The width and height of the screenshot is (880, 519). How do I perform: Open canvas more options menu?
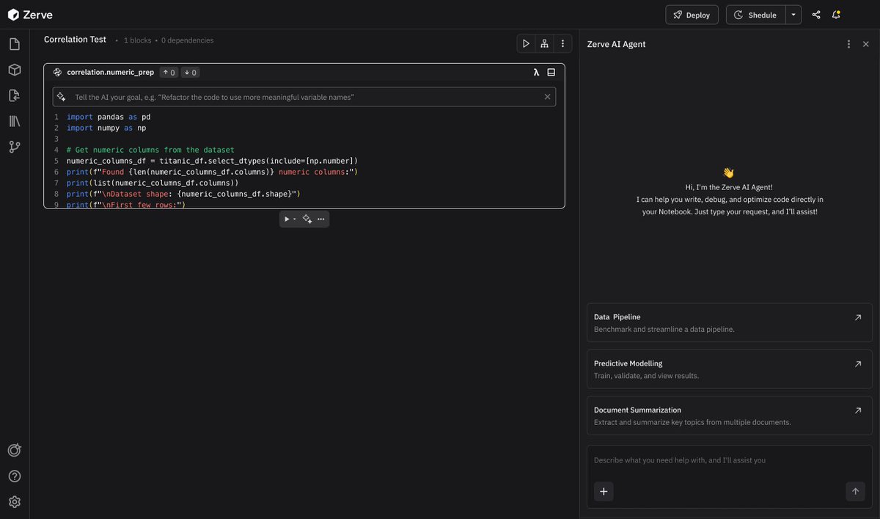[x=562, y=43]
